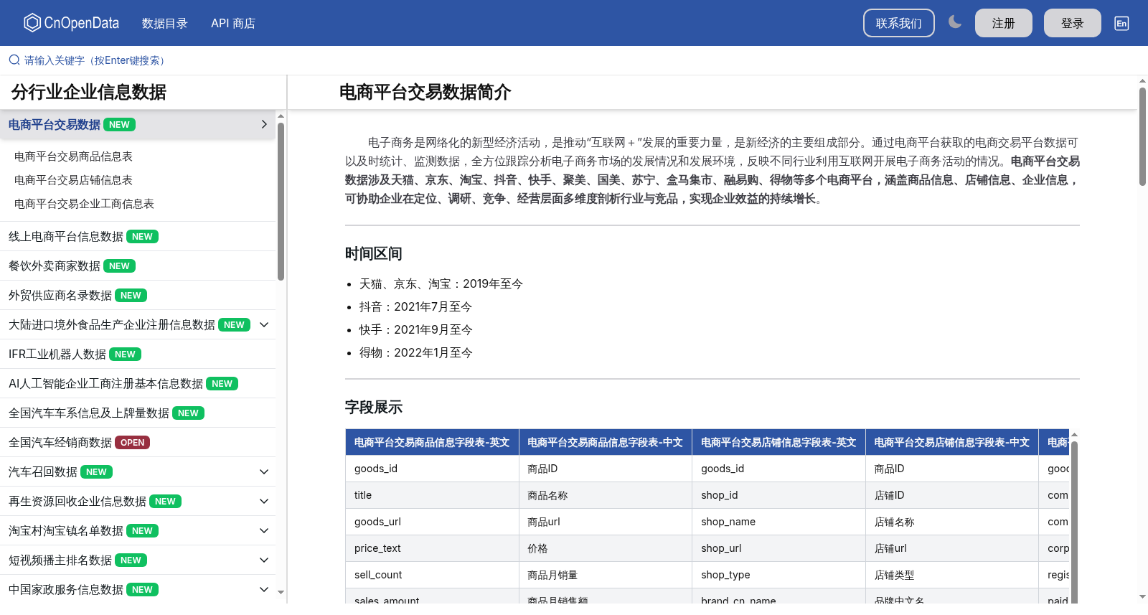Select 全国汽车经销商数据 item
The height and width of the screenshot is (615, 1148).
click(138, 442)
